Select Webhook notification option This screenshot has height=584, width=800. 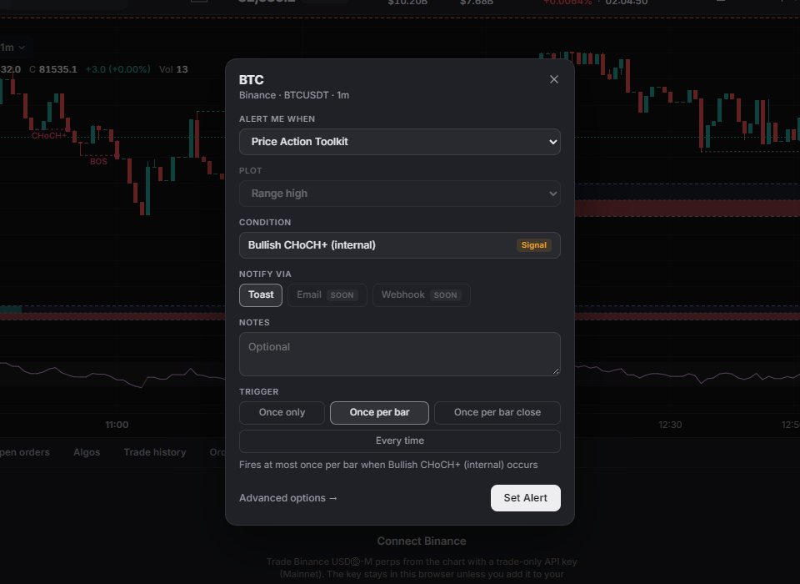(x=421, y=295)
